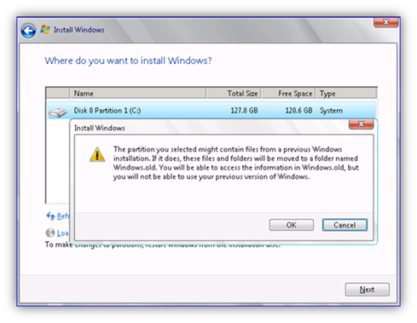Click the yellow warning triangle icon
Screen dimensions: 417x323
pyautogui.click(x=97, y=154)
